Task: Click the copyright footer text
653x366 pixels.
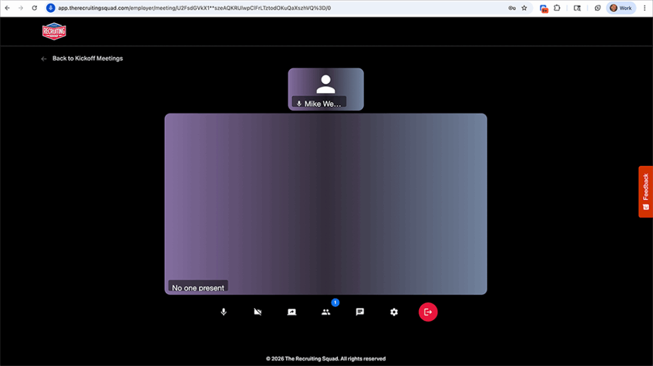Action: (326, 358)
